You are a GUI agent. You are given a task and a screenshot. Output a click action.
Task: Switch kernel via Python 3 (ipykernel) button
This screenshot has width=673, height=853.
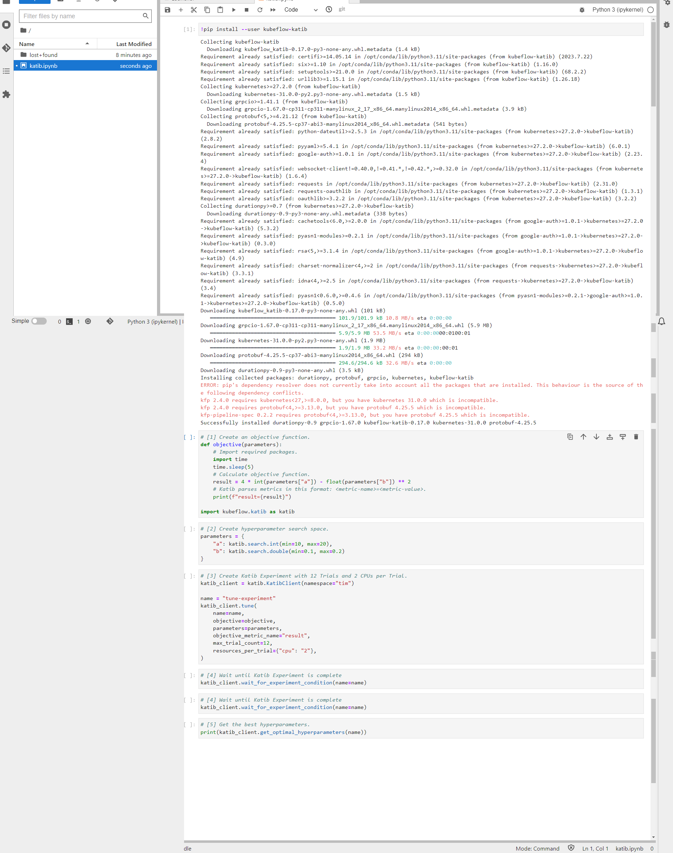coord(618,10)
